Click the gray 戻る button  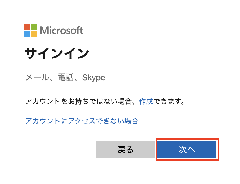126,150
